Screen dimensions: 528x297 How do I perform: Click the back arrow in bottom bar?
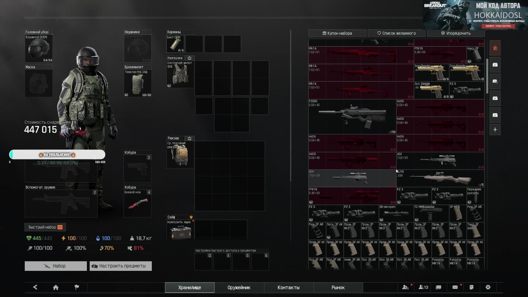(x=35, y=287)
